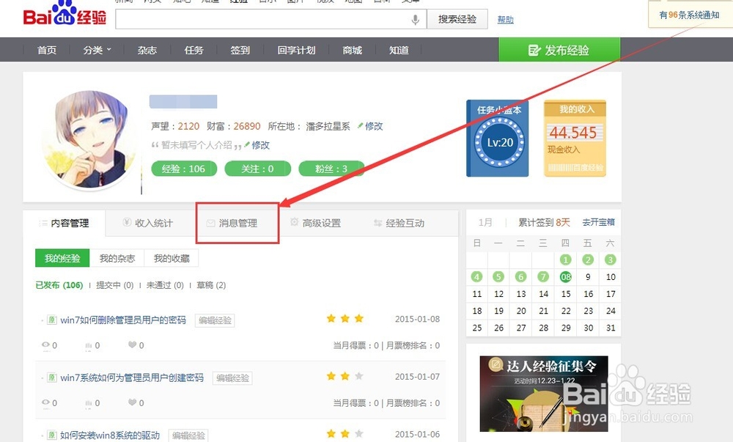Select 内容管理 tab
This screenshot has width=733, height=442.
[x=65, y=223]
